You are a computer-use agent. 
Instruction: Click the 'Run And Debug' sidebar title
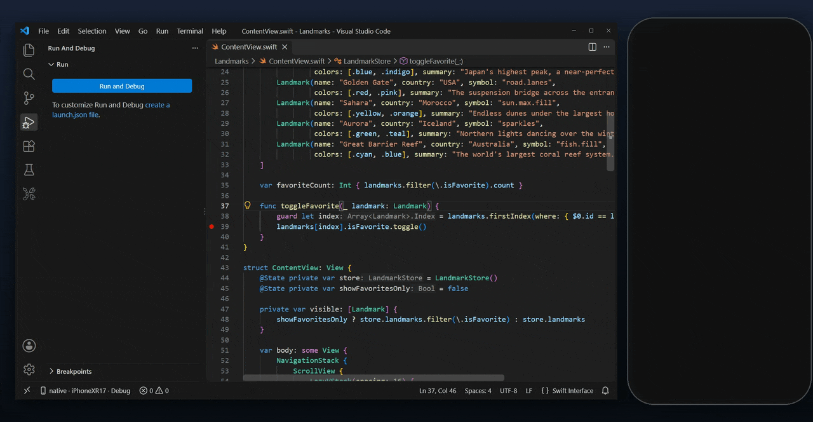71,48
